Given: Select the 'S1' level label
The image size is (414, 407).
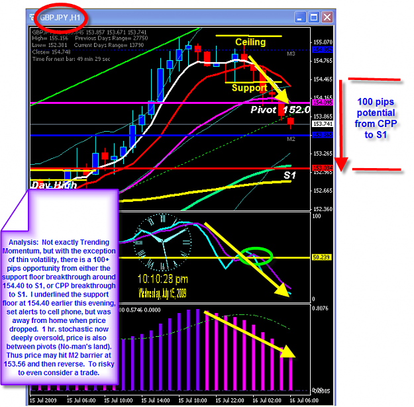Looking at the screenshot, I should [x=289, y=175].
